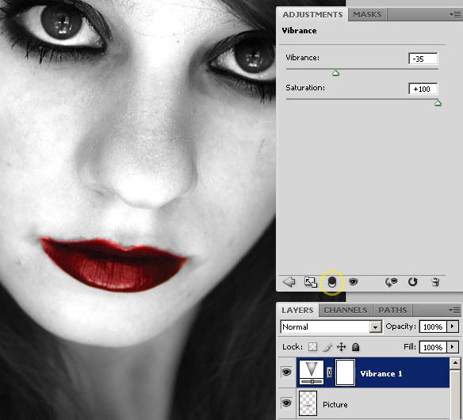Select the Picture layer thumbnail

308,403
